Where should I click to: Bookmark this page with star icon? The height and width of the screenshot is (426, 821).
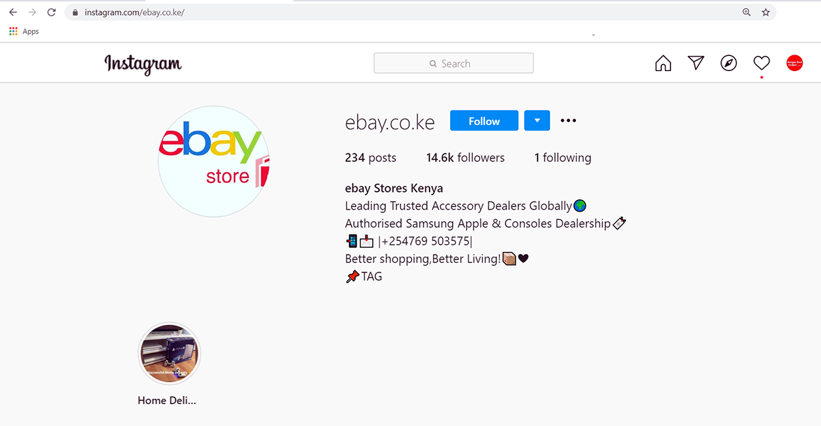[766, 12]
